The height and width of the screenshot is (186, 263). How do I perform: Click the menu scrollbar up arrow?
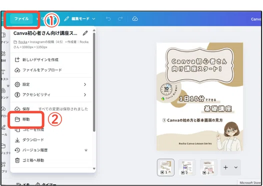click(x=94, y=30)
